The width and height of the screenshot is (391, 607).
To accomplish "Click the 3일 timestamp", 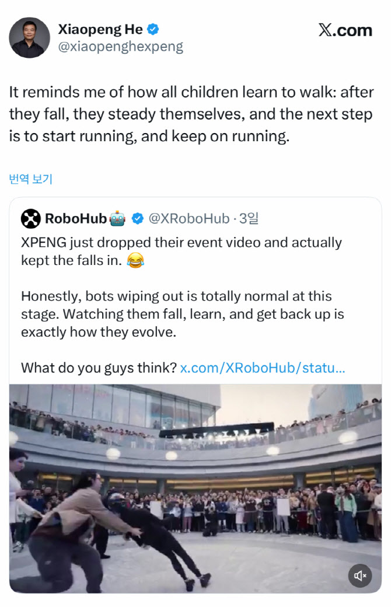I will (x=249, y=219).
